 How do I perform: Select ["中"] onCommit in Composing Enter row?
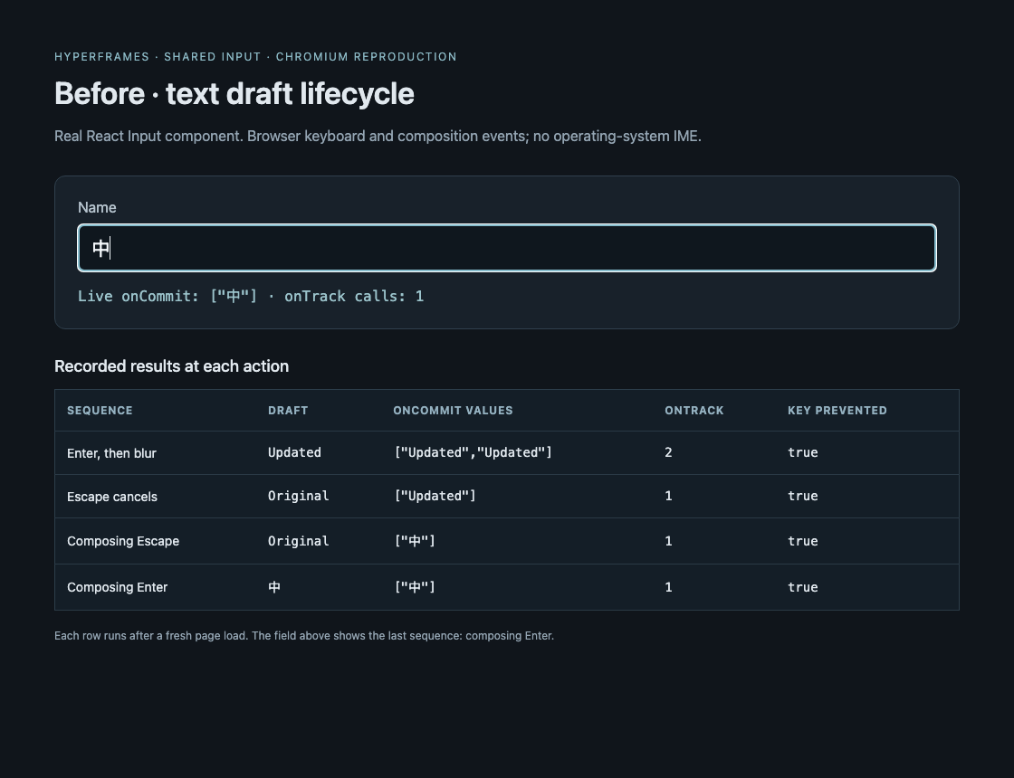pyautogui.click(x=415, y=587)
